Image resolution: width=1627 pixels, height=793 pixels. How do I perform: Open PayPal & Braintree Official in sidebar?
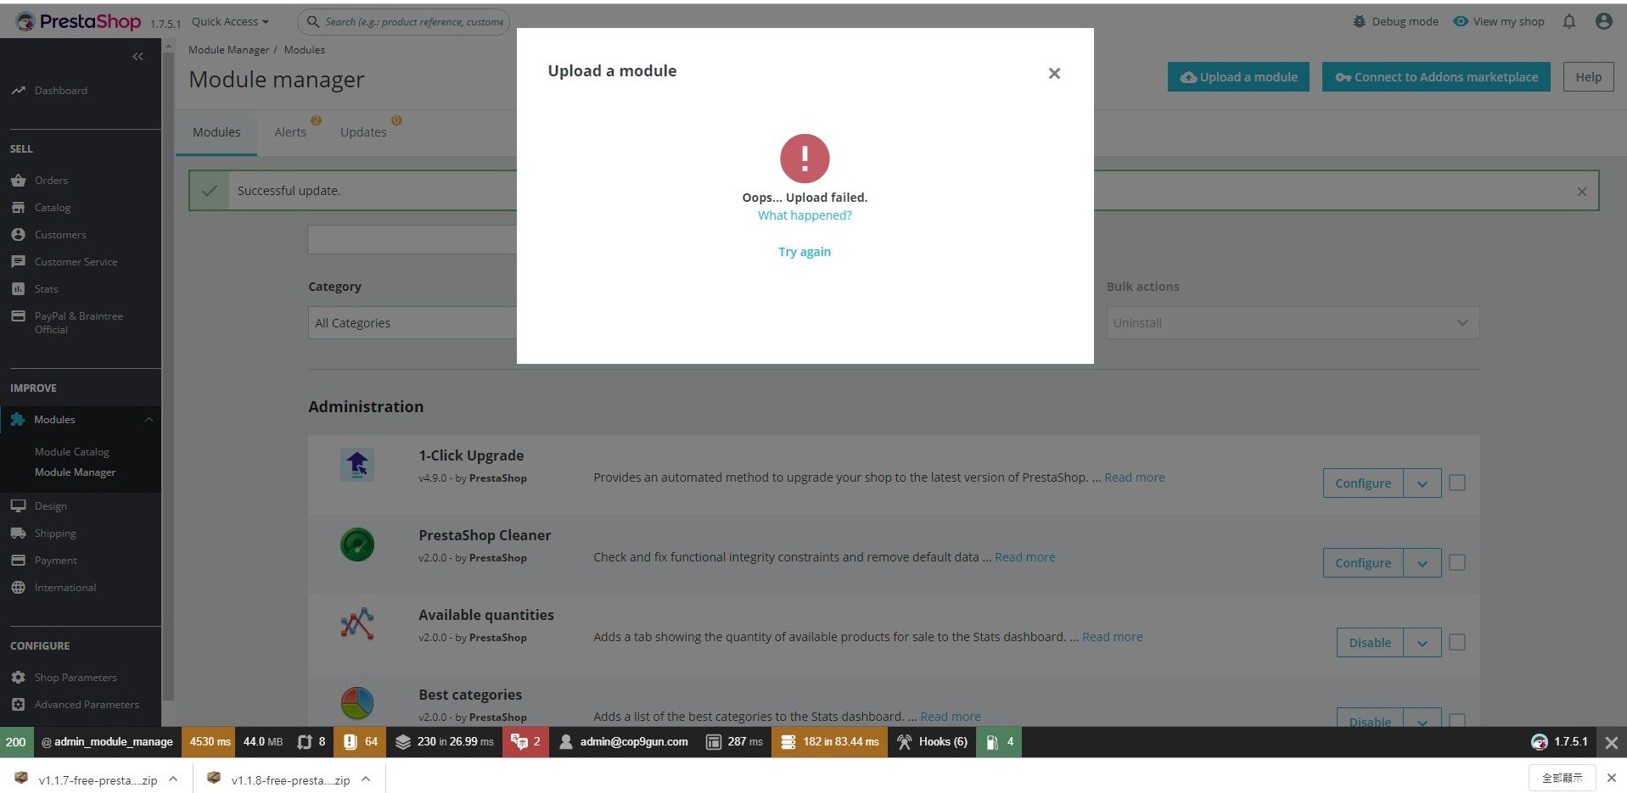pyautogui.click(x=81, y=322)
